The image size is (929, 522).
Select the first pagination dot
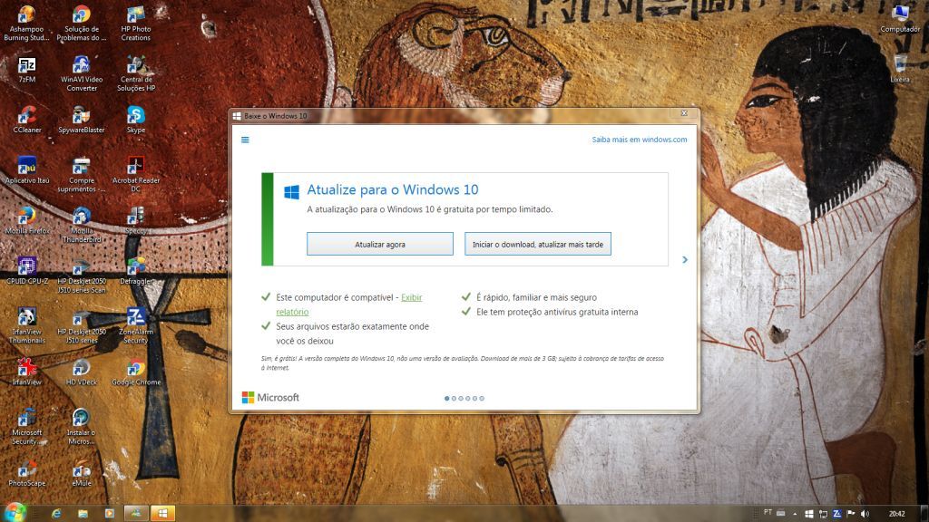click(446, 399)
